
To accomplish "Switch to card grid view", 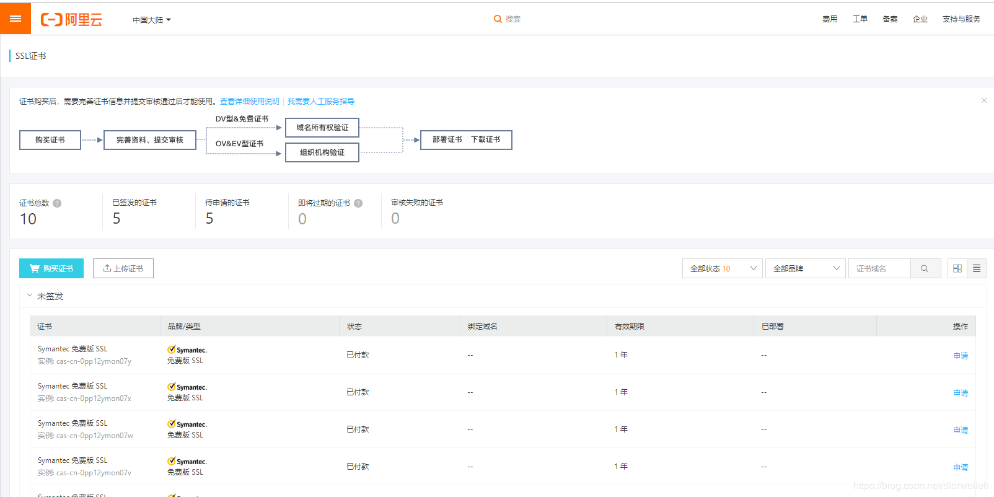I will (x=957, y=268).
